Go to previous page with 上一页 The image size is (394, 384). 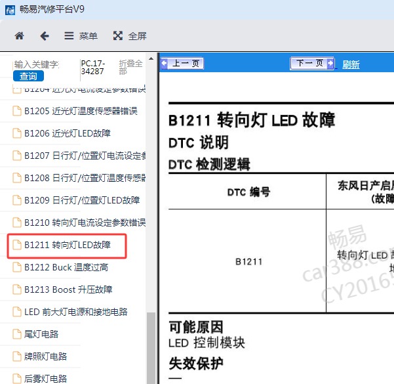point(182,63)
